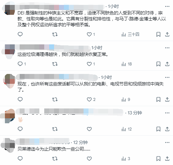View analytics showing 三十四 views
173x165 pixels.
(x=130, y=35)
